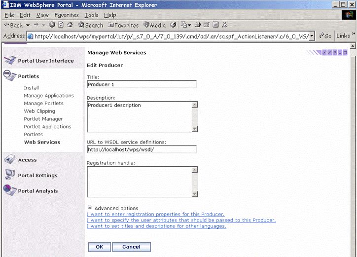Click the Access section icon
This screenshot has height=257, width=357.
tap(10, 159)
